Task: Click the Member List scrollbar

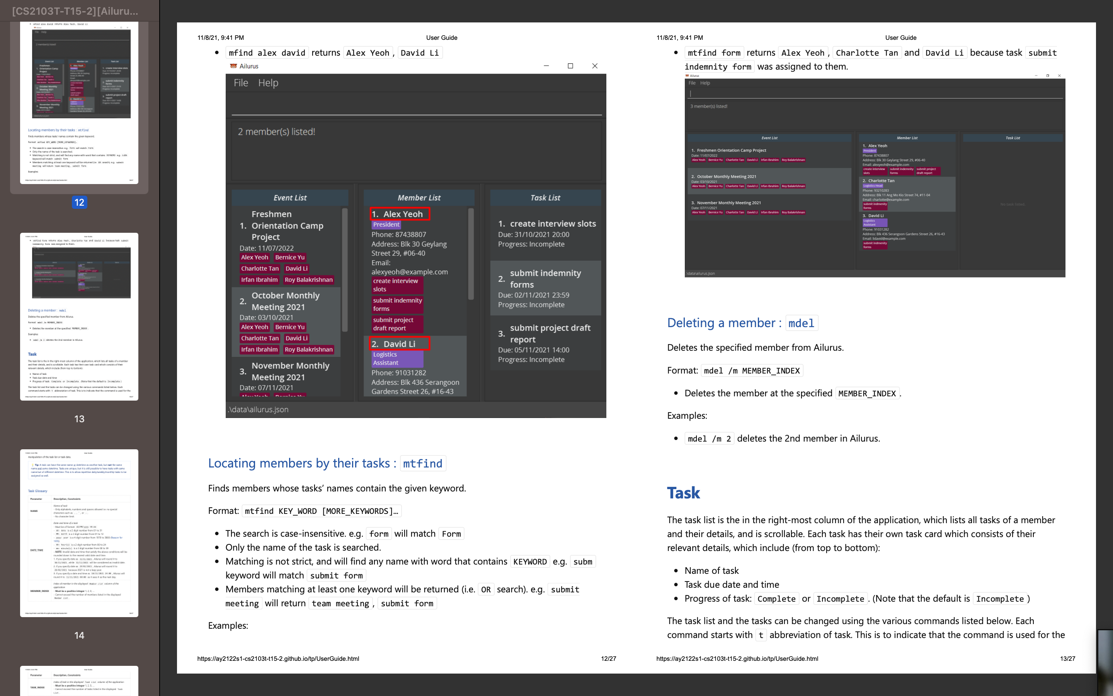Action: pos(470,254)
